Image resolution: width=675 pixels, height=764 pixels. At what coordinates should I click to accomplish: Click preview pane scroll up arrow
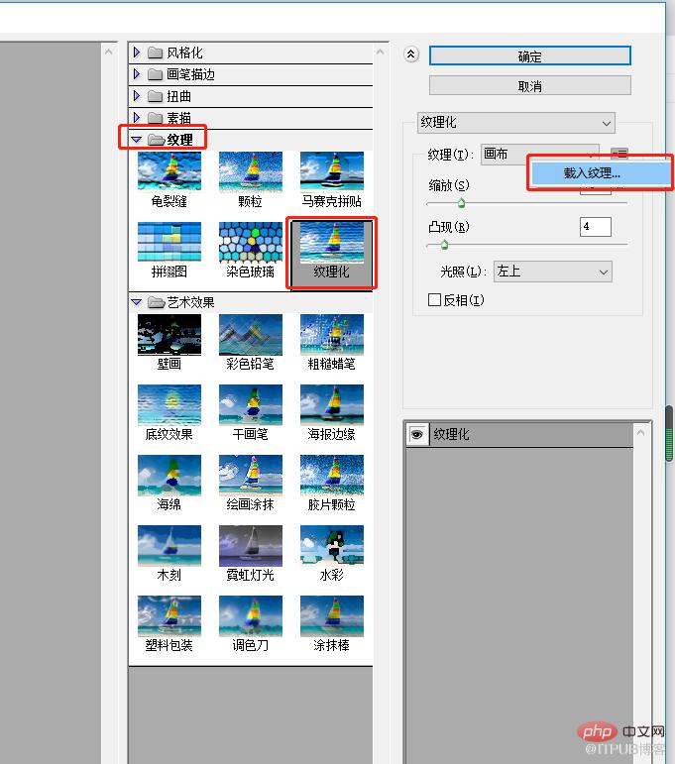click(x=108, y=52)
